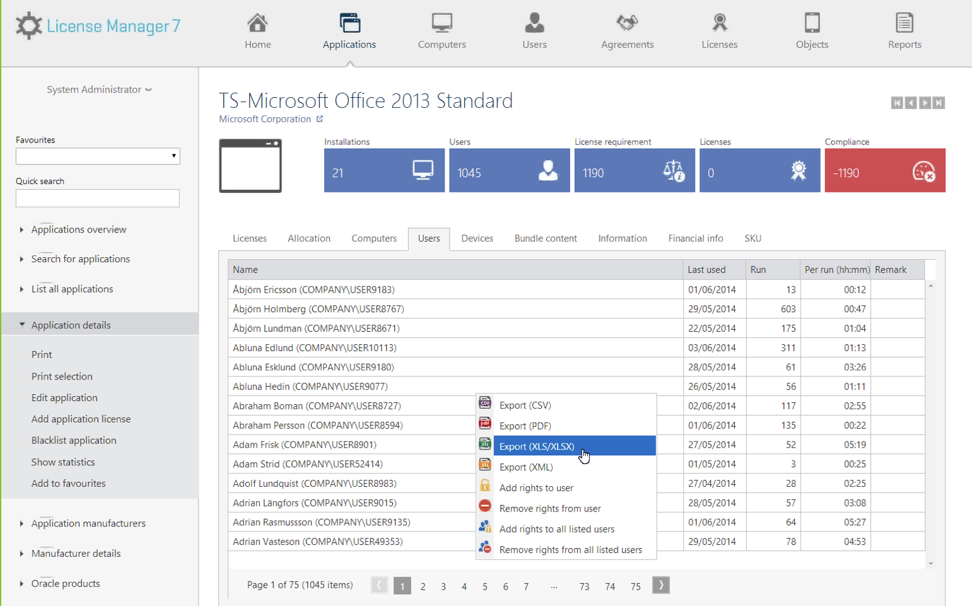Open the Licenses ribbon icon
Screen dimensions: 972x606
pos(719,23)
